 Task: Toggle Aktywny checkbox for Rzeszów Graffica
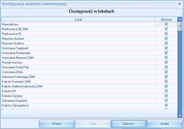click(166, 43)
